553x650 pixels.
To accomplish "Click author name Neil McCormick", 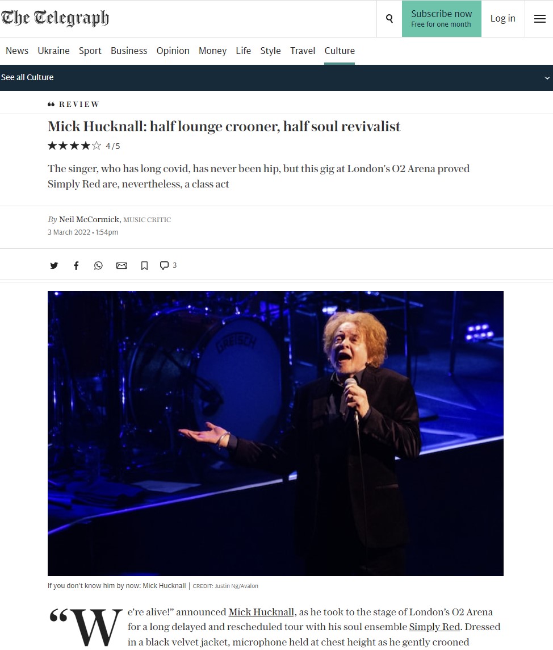I will click(x=89, y=219).
